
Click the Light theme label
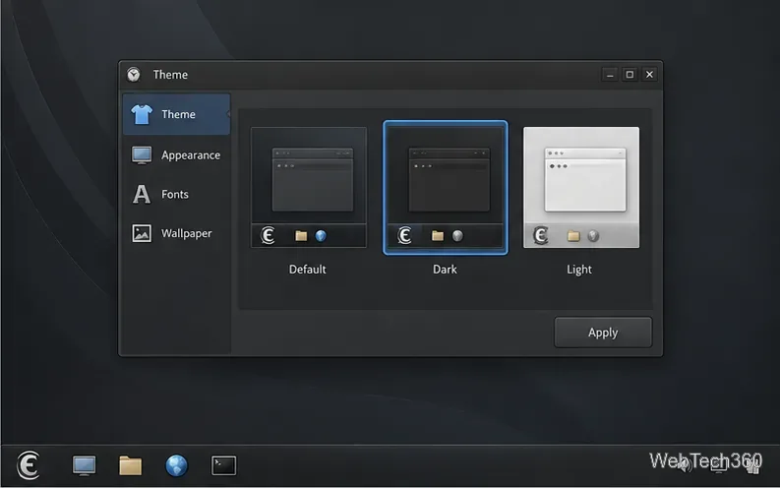tap(579, 270)
